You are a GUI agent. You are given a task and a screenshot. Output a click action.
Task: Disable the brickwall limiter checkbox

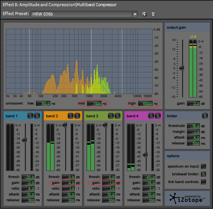[x=203, y=174]
